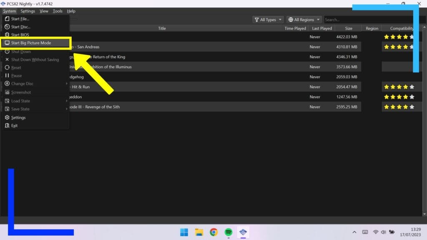The height and width of the screenshot is (240, 427).
Task: Click the Exit door icon
Action: point(7,125)
